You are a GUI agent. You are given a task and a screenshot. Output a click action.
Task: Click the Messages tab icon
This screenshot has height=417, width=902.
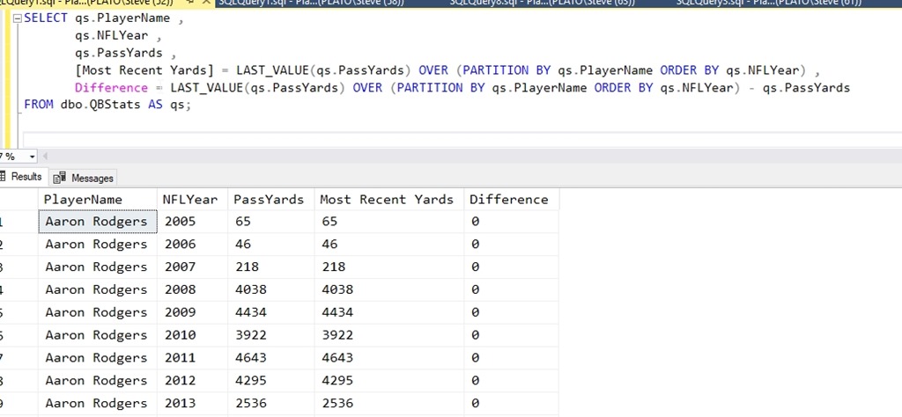(x=61, y=178)
